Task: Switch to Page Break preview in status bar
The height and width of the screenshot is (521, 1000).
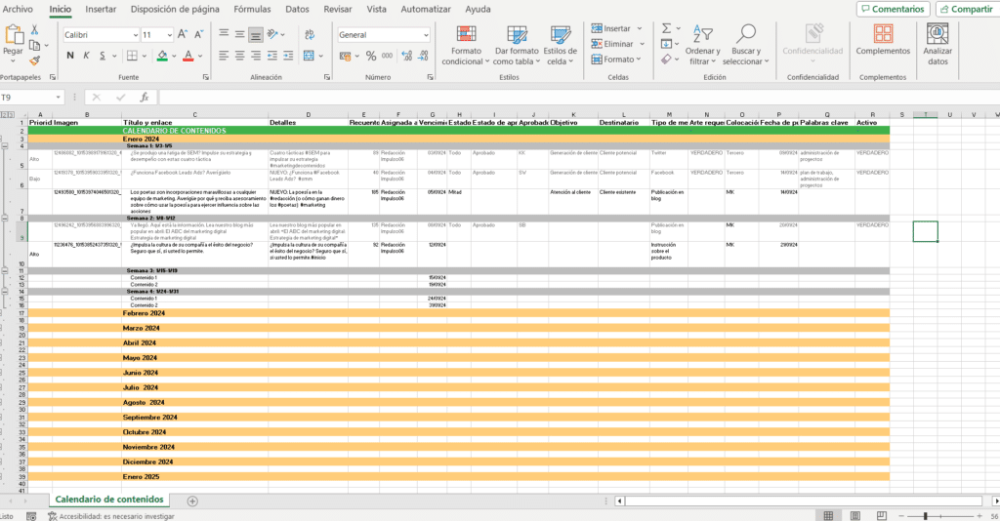Action: tap(882, 515)
